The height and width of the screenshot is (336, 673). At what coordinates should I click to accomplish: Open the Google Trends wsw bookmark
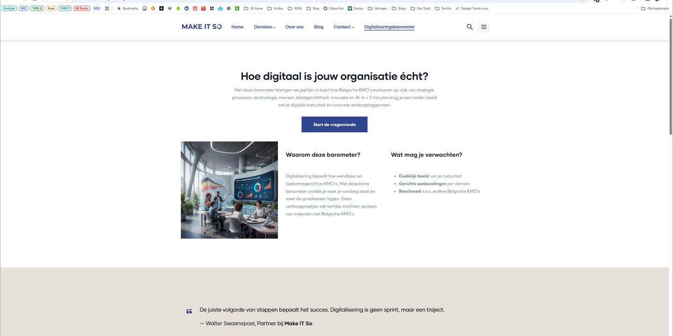[x=472, y=8]
